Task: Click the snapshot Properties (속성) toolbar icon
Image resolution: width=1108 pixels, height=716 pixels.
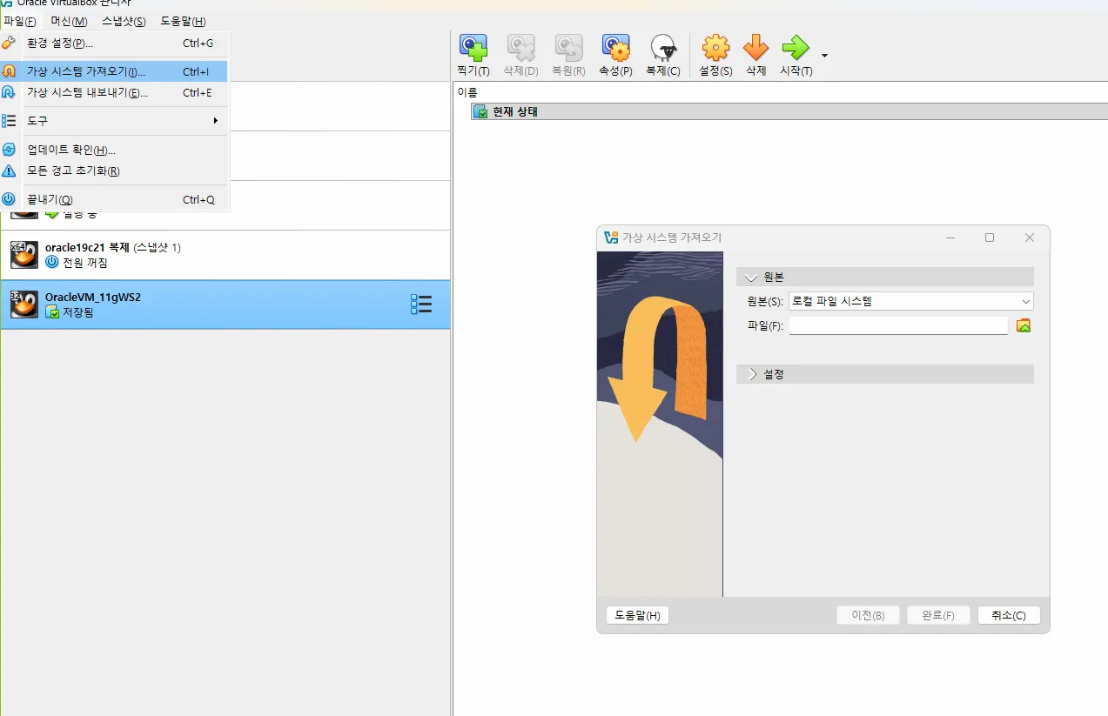Action: [615, 48]
